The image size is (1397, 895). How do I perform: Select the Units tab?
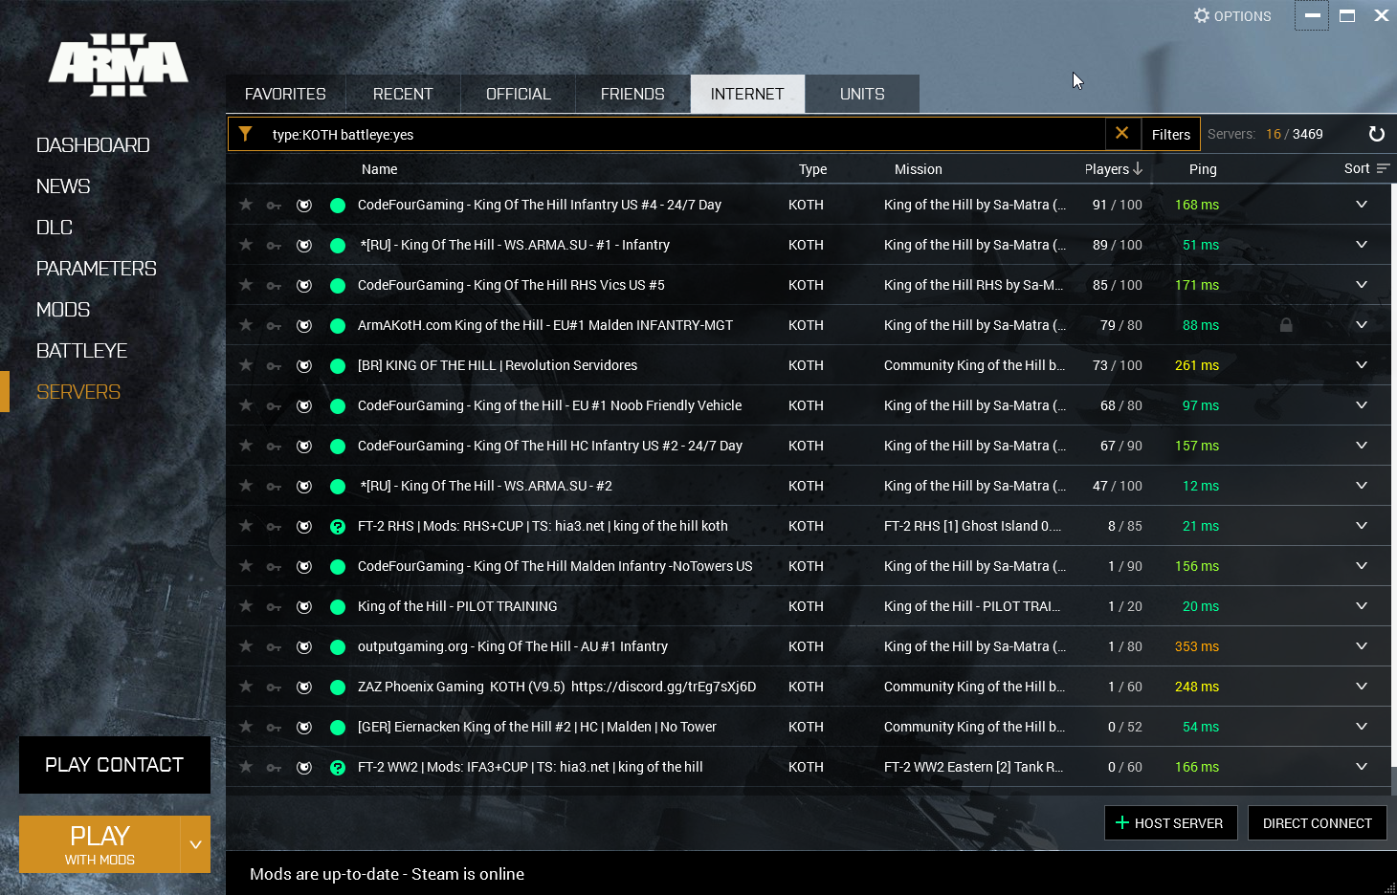862,94
